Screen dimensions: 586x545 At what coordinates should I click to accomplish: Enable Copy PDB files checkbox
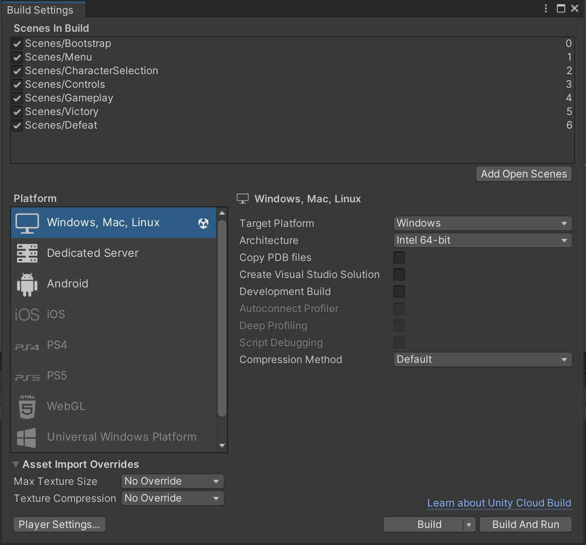click(399, 258)
